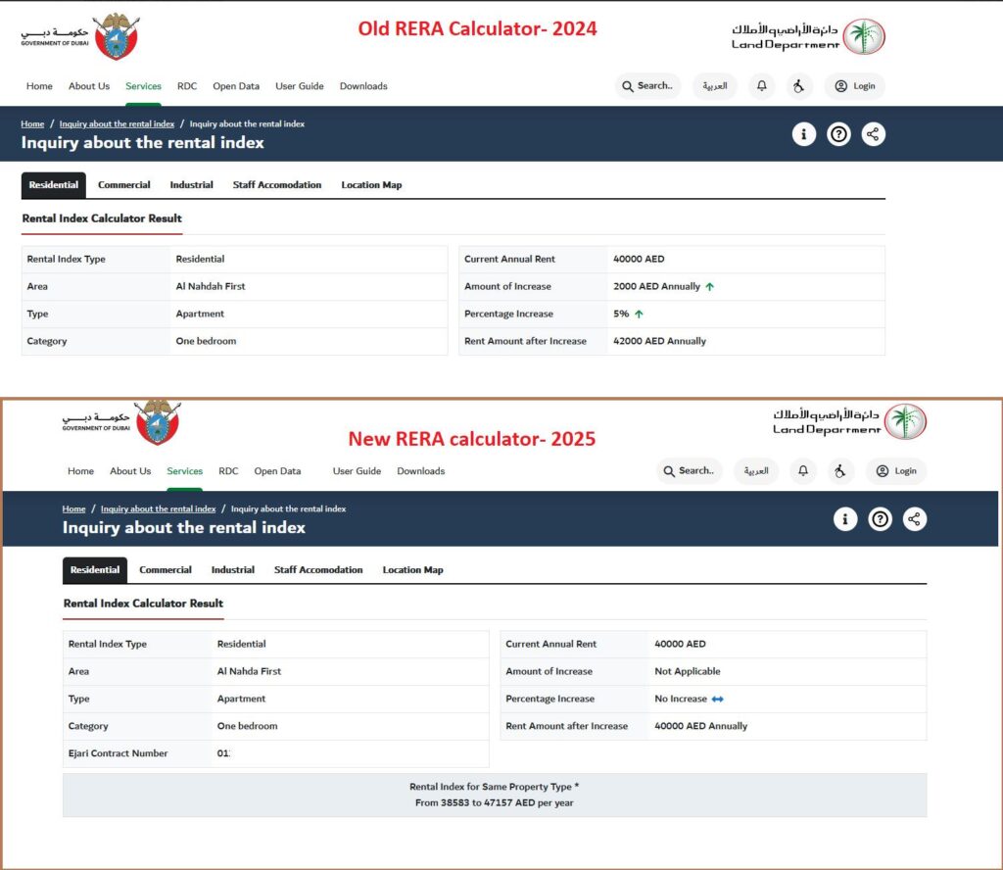
Task: Click 'Al Nahdah First' area value
Action: click(211, 287)
